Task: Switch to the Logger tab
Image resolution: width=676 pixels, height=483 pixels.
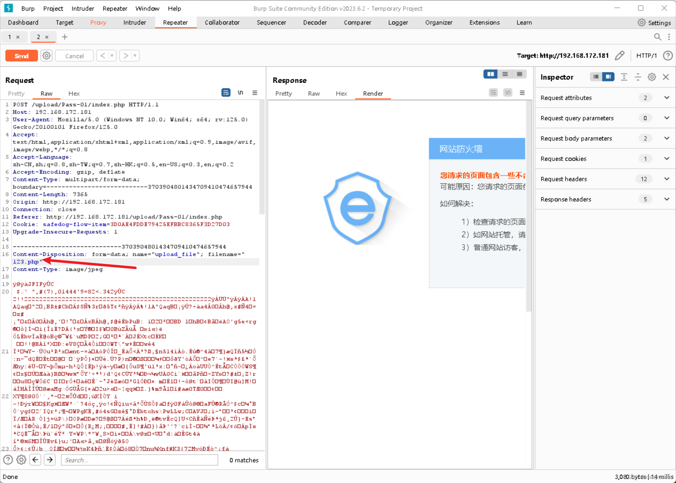Action: pyautogui.click(x=398, y=22)
